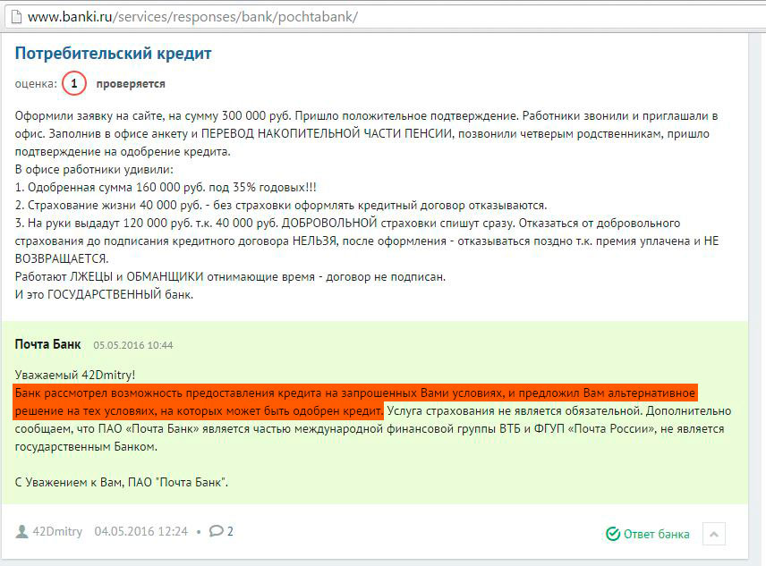
Task: Click the 'Уважаемый 42Dmitry!' greeting line
Action: [75, 375]
